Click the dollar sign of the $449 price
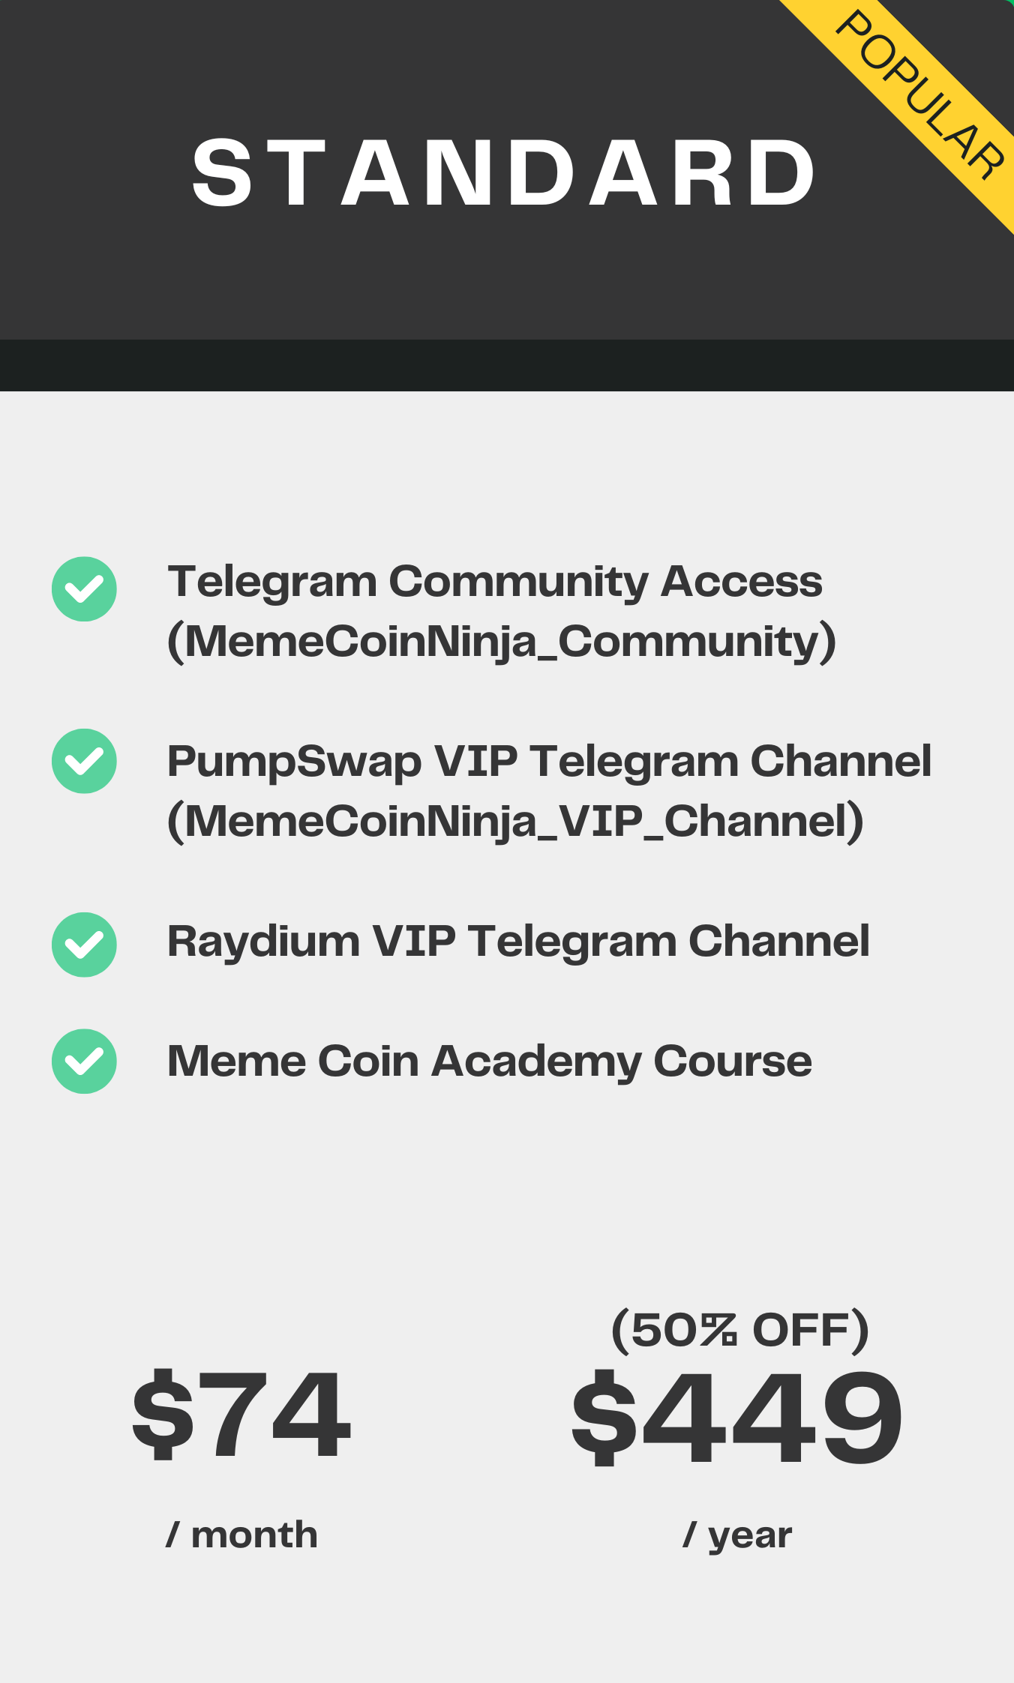The width and height of the screenshot is (1014, 1683). click(604, 1417)
